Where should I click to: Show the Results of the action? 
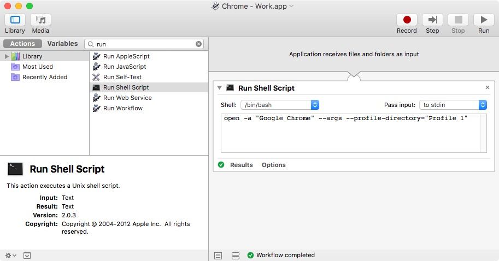point(241,165)
